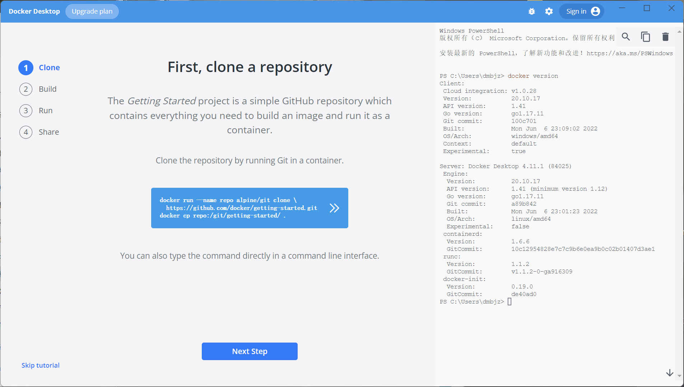Select step 4 circle for Share
684x387 pixels.
[x=26, y=132]
